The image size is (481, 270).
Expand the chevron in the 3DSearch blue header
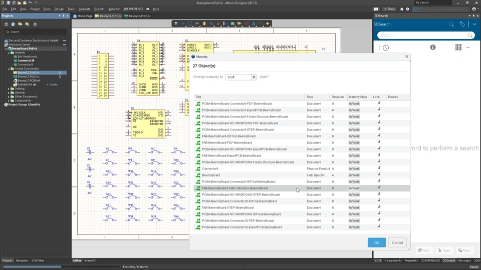474,24
